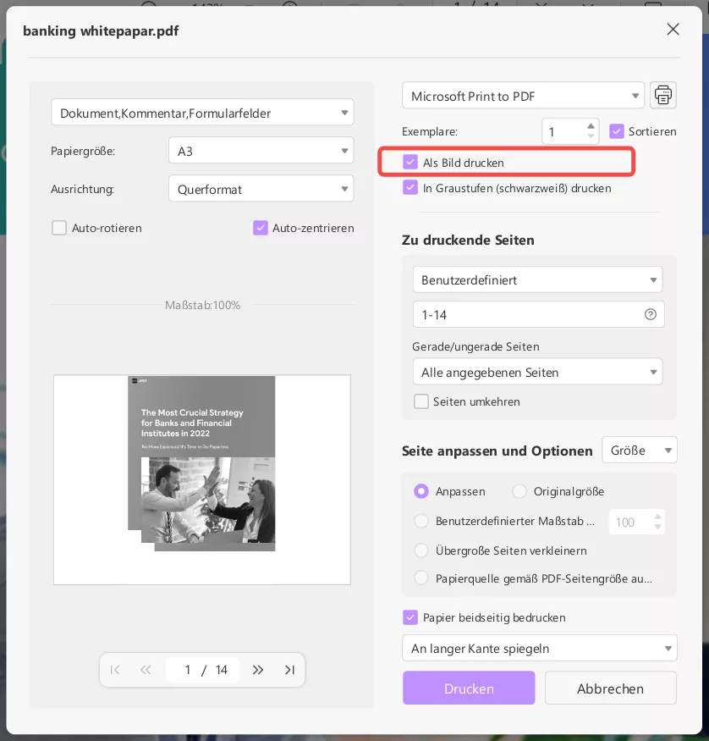Select Originalgröße radio button
Image resolution: width=709 pixels, height=741 pixels.
519,491
